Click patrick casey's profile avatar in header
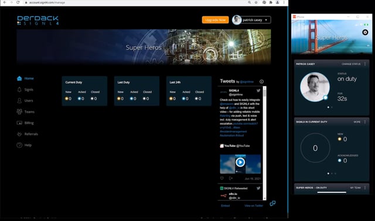Screen dimensions: 375x221 tap(237, 20)
